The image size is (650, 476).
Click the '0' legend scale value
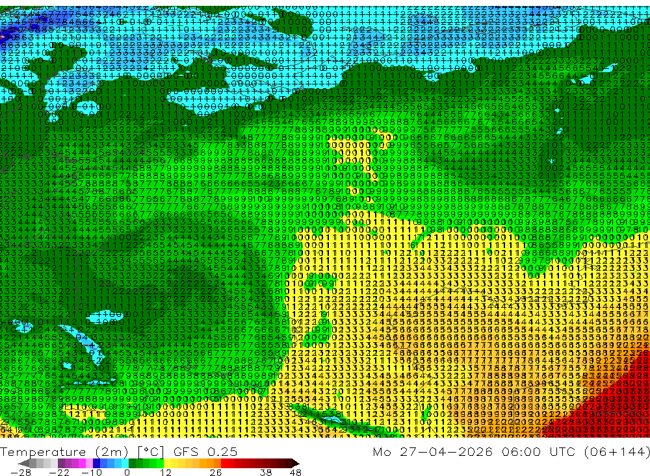pos(127,472)
